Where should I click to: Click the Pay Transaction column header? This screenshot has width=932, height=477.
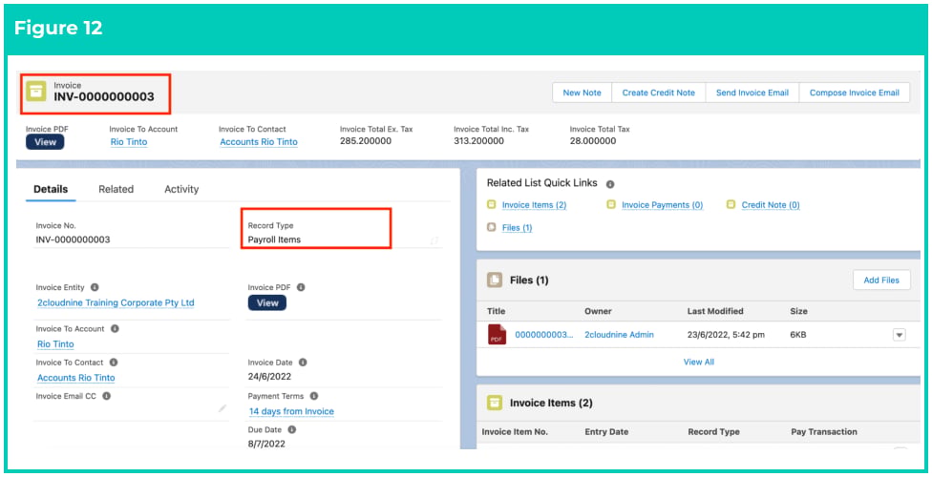[x=824, y=432]
